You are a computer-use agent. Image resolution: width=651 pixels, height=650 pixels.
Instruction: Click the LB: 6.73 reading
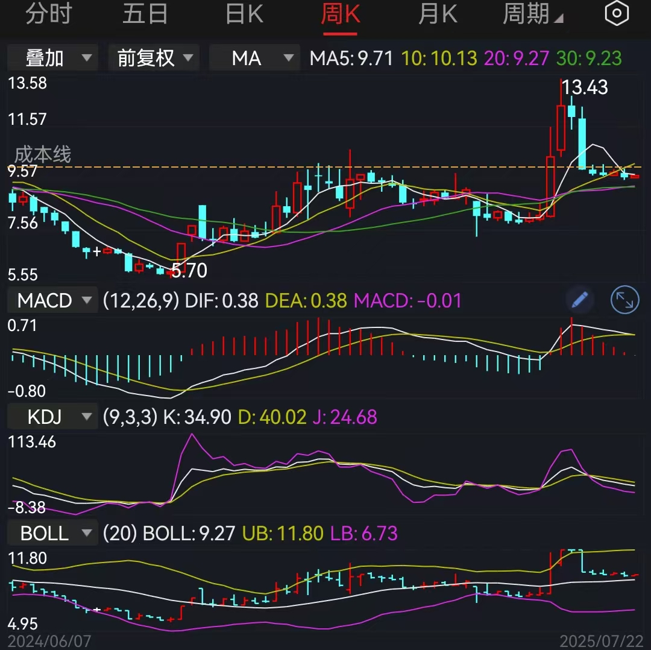[x=364, y=533]
